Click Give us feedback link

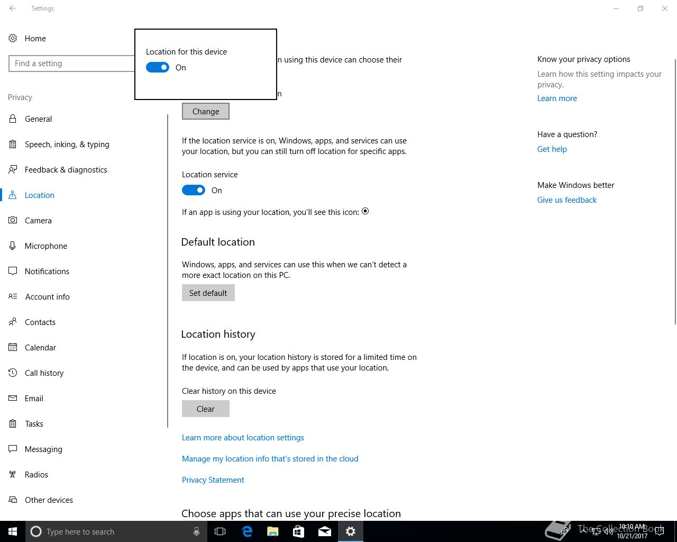(567, 200)
